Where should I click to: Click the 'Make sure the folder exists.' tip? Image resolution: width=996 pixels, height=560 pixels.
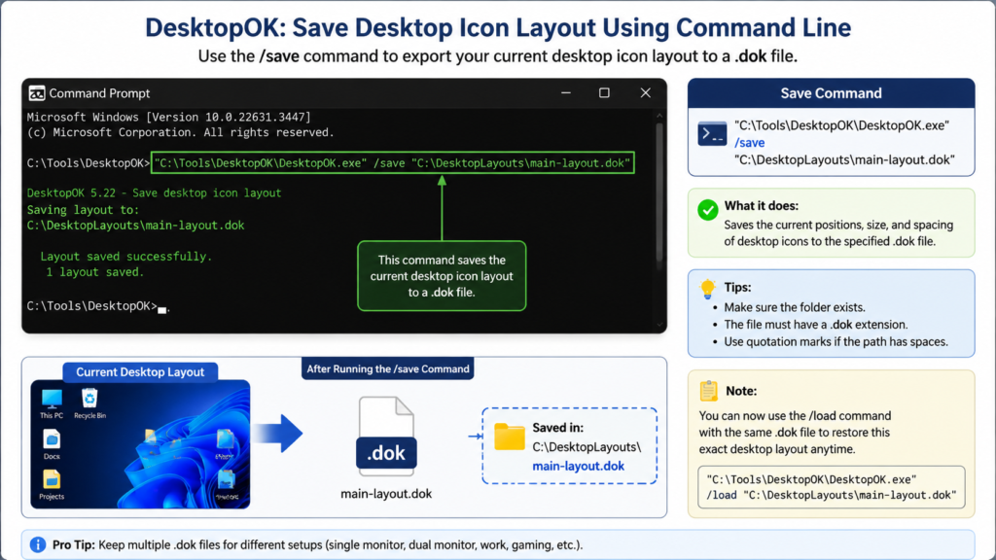point(795,307)
